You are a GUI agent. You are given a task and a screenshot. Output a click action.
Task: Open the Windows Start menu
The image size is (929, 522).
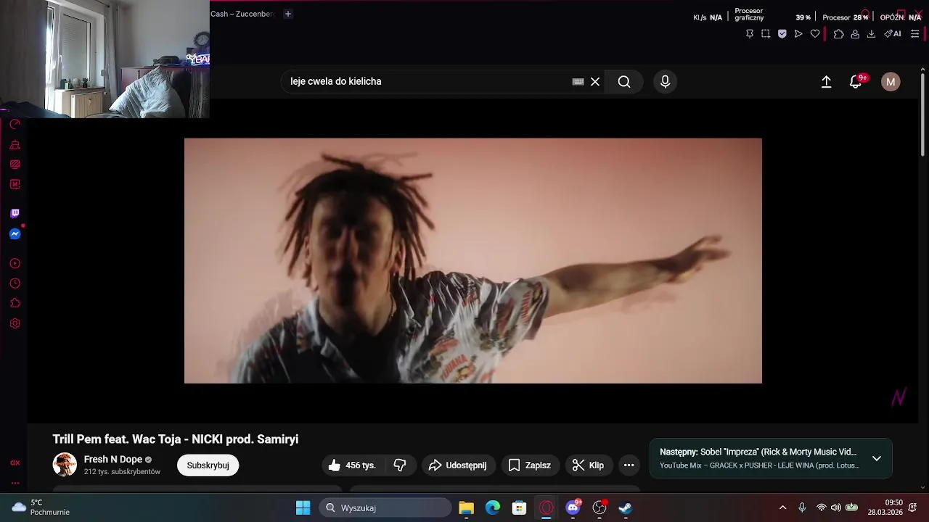tap(303, 507)
